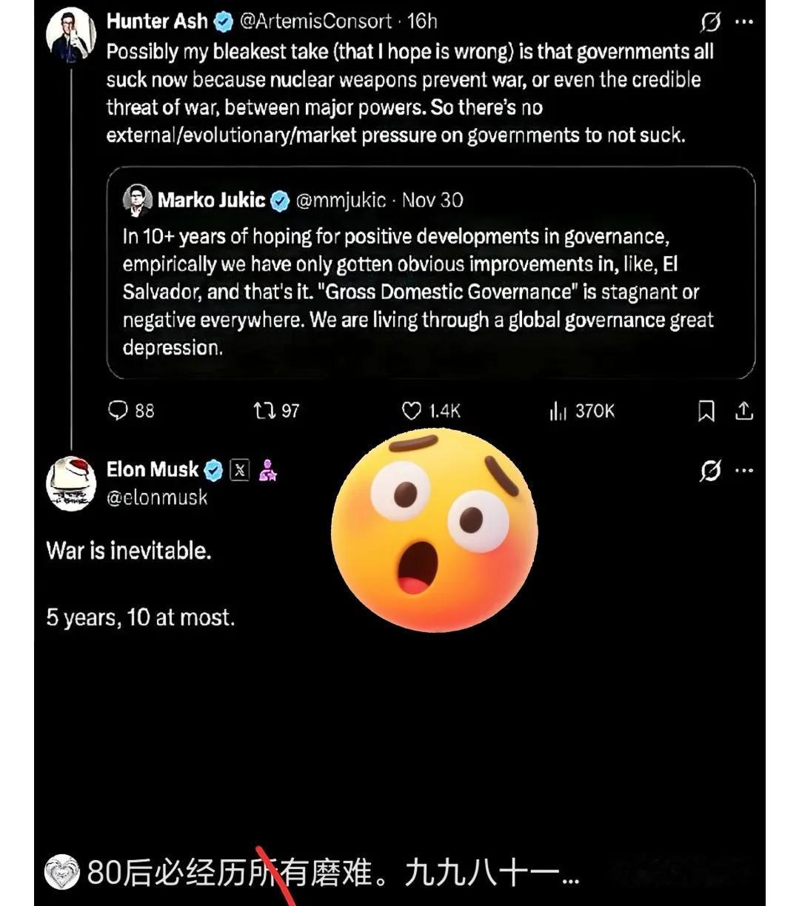Open the more options menu on Elon Musk's tweet

pos(744,470)
